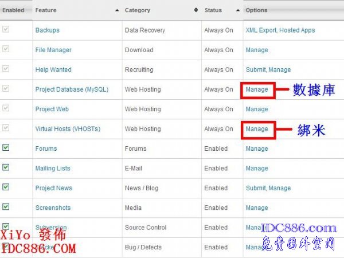Click Manage link for Project News
This screenshot has width=344, height=258.
tap(280, 188)
